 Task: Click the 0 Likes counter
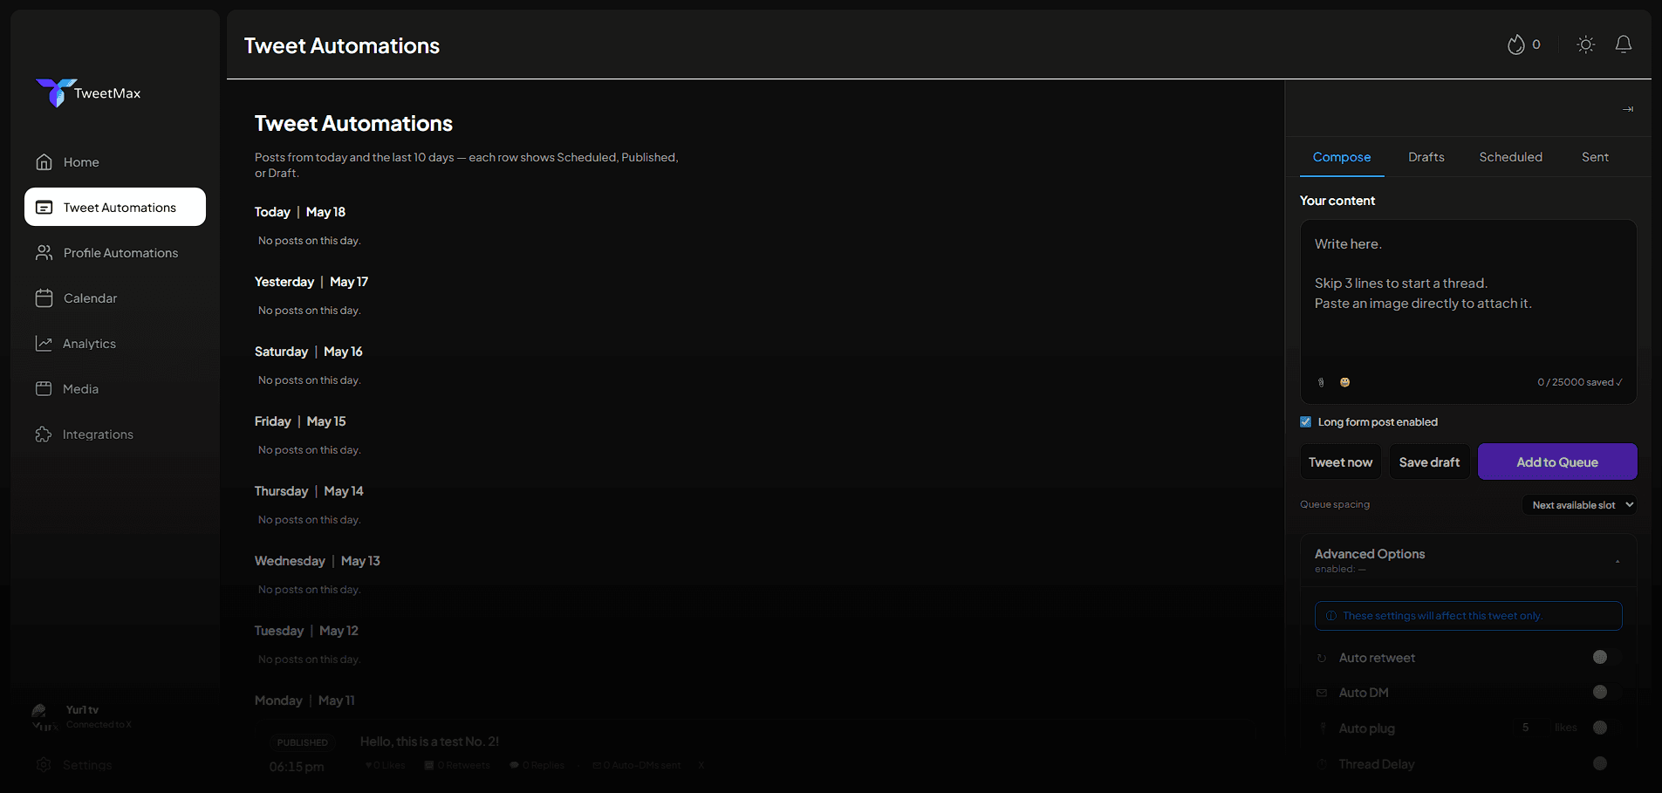(385, 765)
